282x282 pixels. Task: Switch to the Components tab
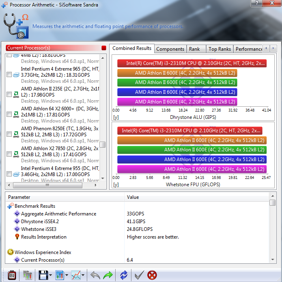tap(170, 49)
